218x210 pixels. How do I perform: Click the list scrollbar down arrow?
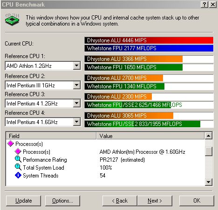pyautogui.click(x=208, y=182)
